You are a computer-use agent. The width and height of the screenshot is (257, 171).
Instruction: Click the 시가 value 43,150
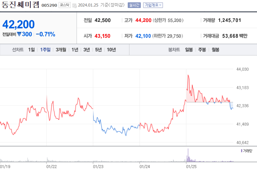[102, 36]
